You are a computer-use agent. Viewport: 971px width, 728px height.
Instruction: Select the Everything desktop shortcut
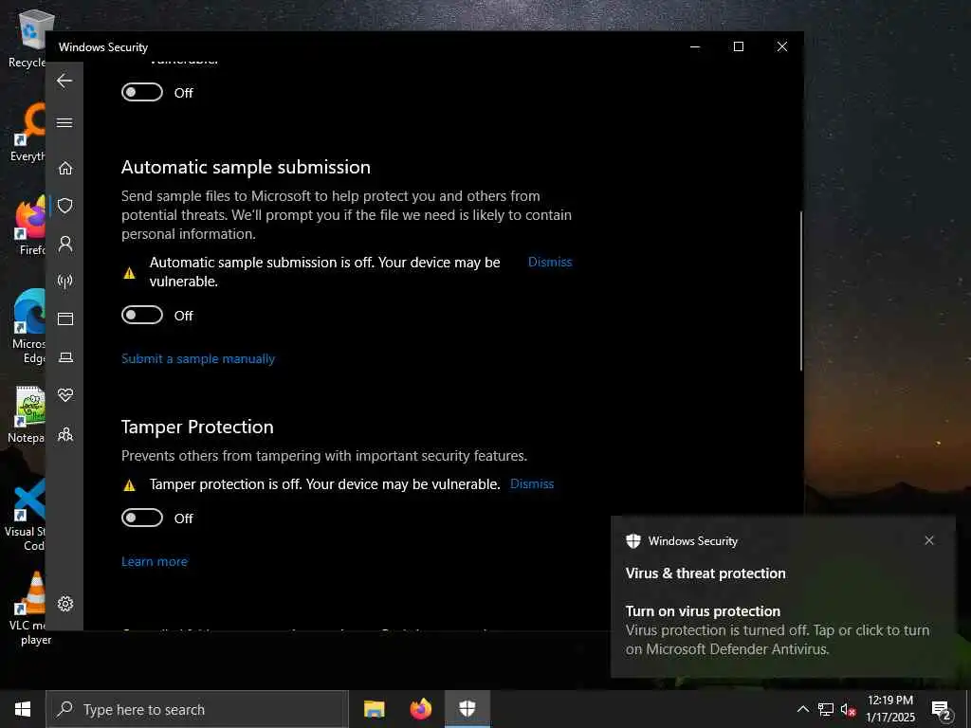tap(27, 131)
